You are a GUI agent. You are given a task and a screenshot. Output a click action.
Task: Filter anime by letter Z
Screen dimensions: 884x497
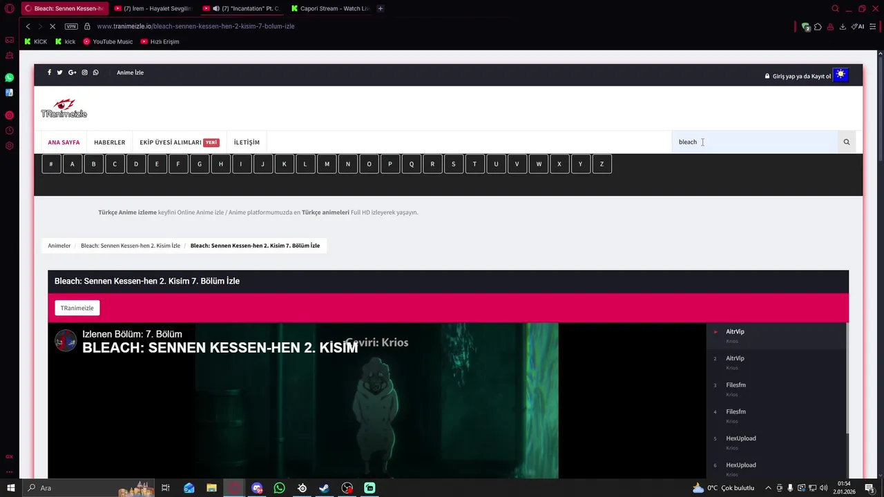pyautogui.click(x=602, y=164)
